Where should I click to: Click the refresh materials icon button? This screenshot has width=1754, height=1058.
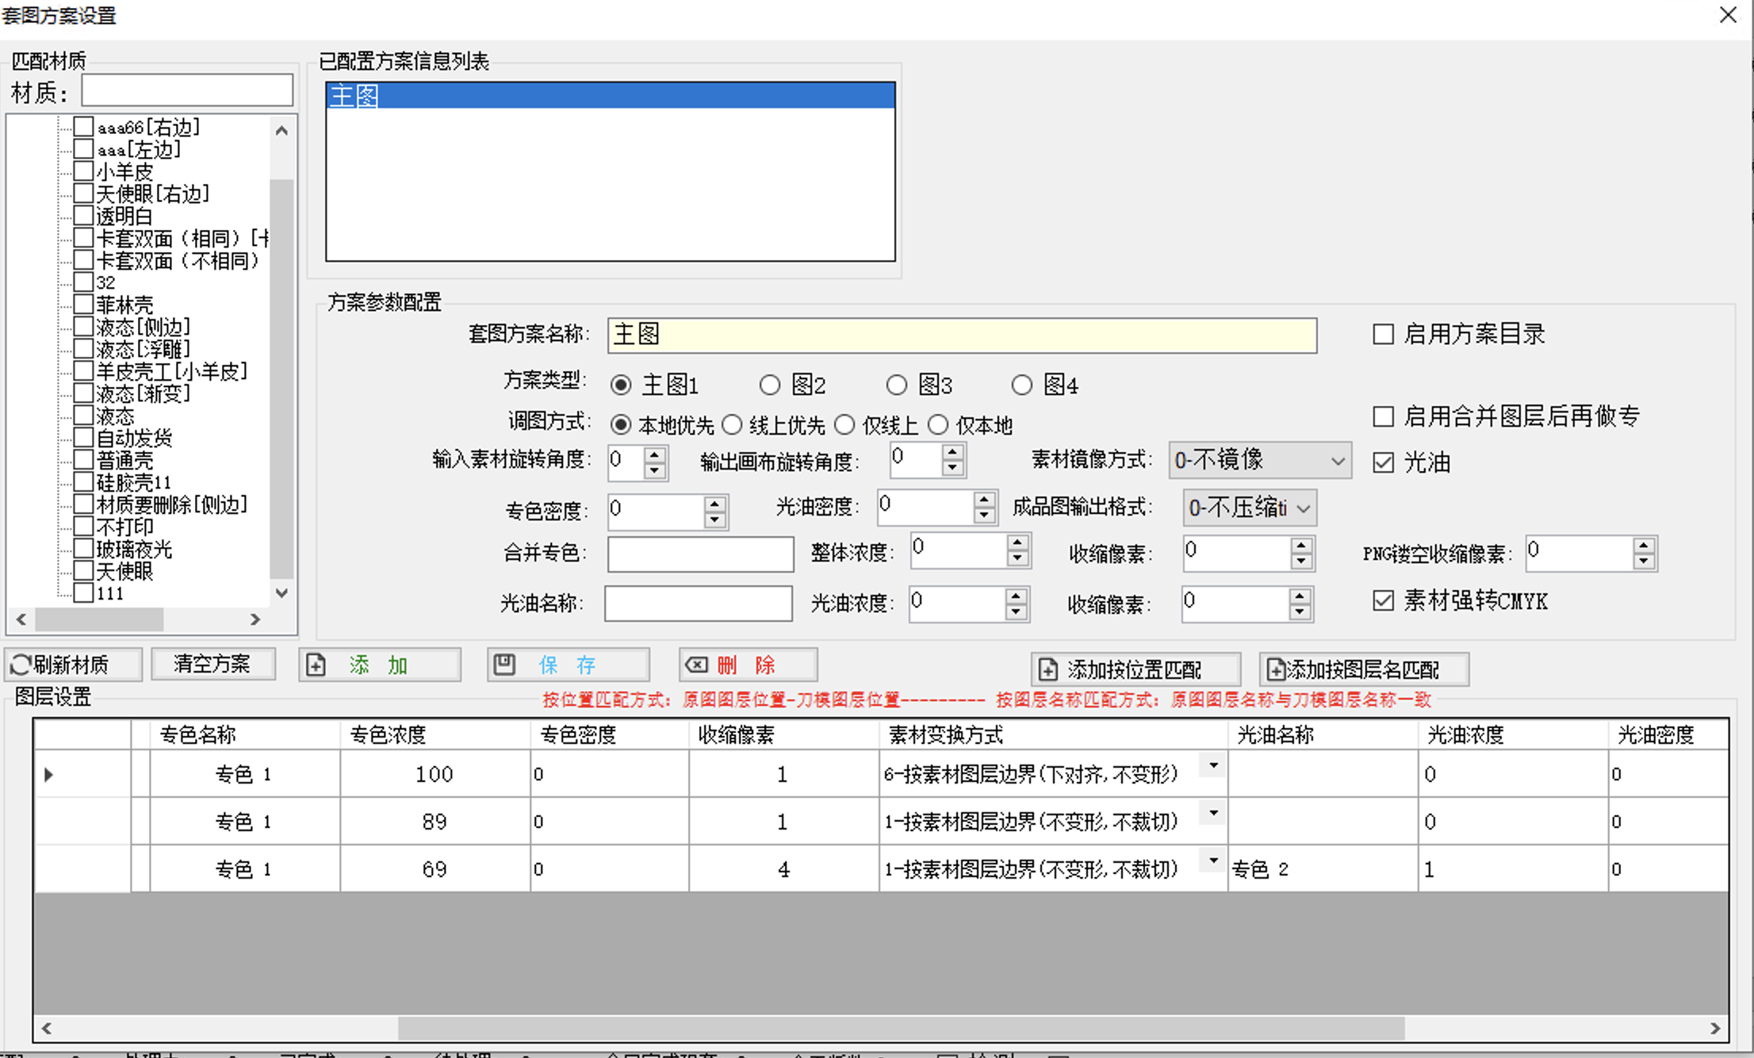coord(21,665)
